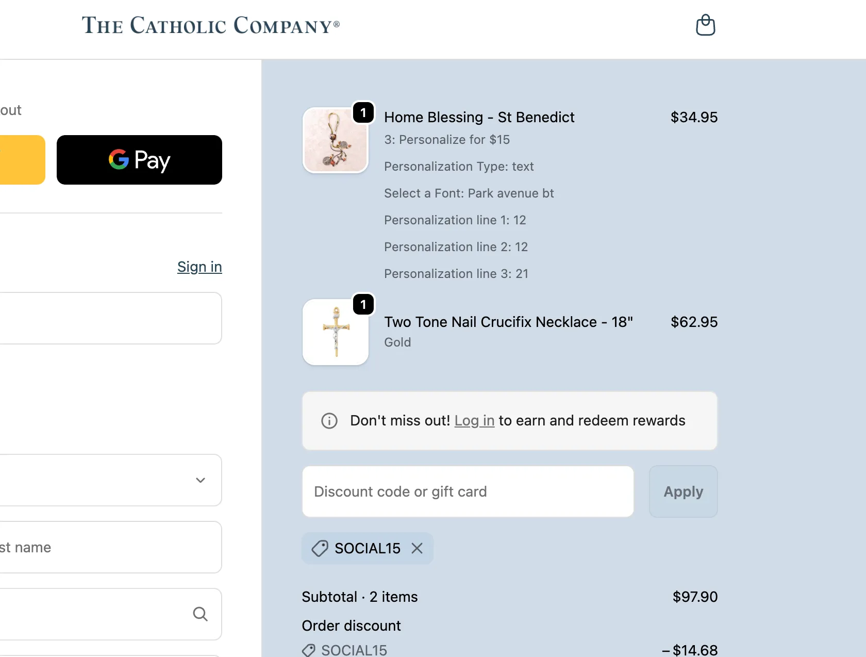This screenshot has height=657, width=866.
Task: Click Log in to earn rewards link
Action: 474,421
